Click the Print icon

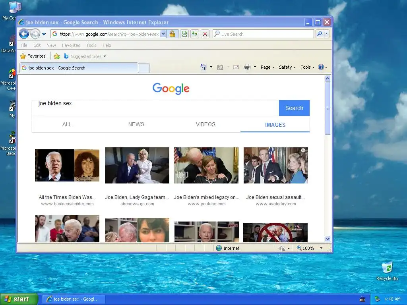[247, 67]
